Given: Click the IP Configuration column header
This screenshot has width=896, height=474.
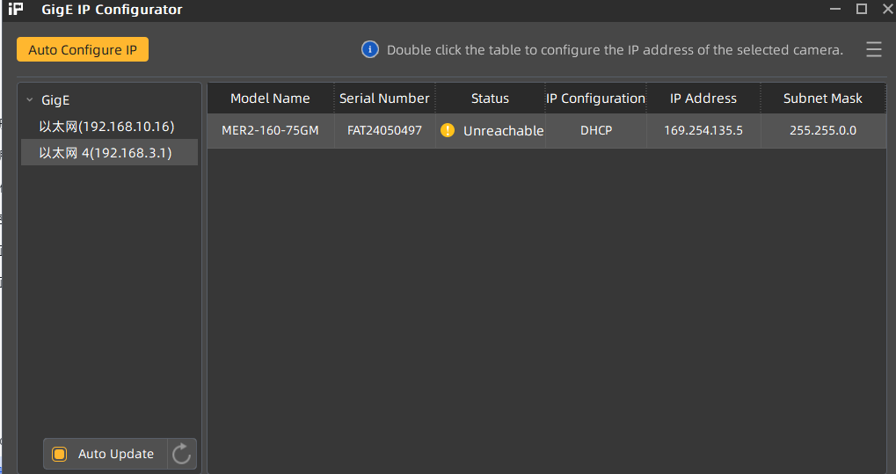Looking at the screenshot, I should click(595, 98).
